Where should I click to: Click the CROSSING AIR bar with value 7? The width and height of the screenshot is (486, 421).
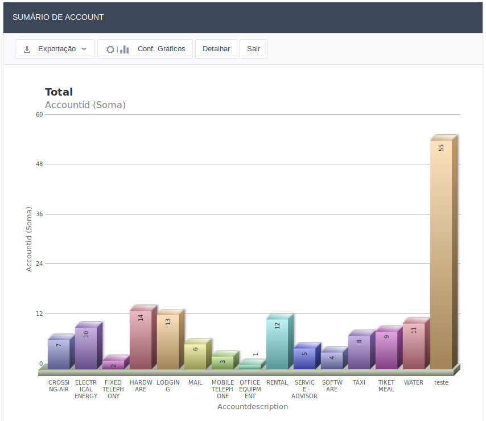click(59, 354)
